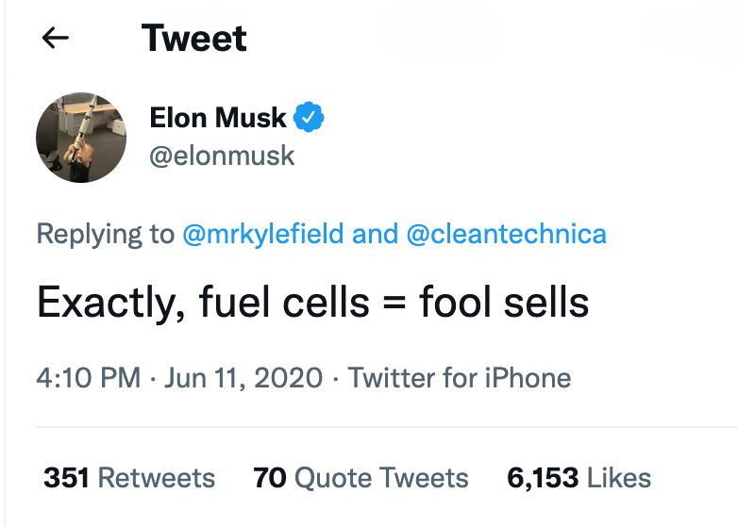
Task: Show the 6,153 Likes list
Action: coord(579,478)
